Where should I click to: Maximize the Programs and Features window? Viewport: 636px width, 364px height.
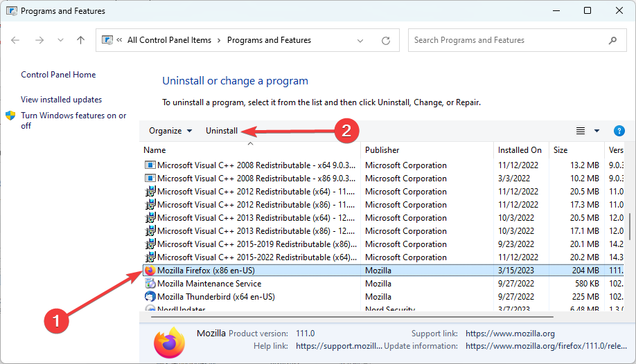point(588,11)
